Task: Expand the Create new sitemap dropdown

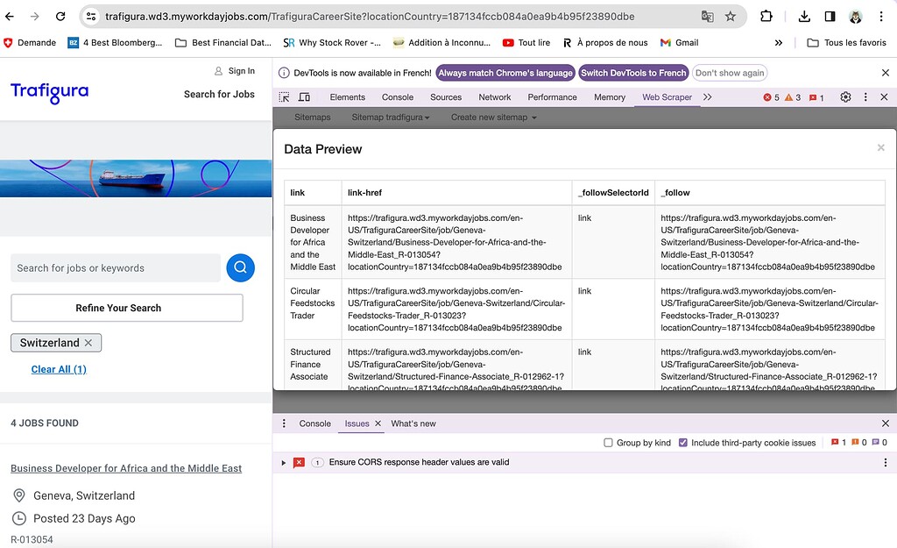Action: pos(493,117)
